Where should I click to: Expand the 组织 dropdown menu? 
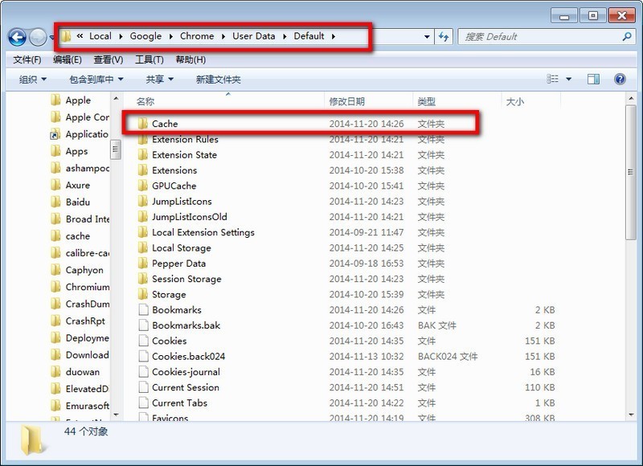tap(33, 80)
